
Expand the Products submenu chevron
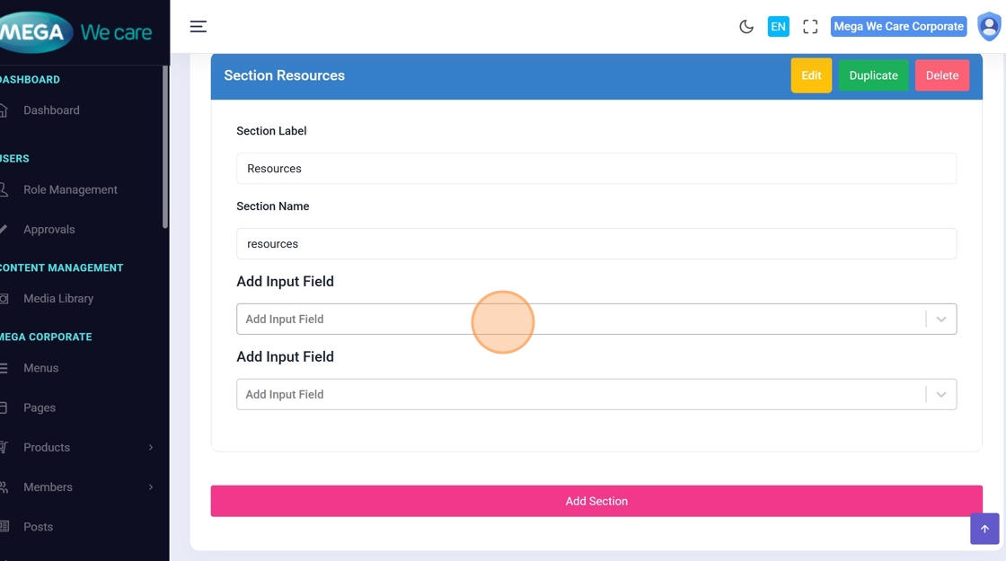click(x=150, y=447)
